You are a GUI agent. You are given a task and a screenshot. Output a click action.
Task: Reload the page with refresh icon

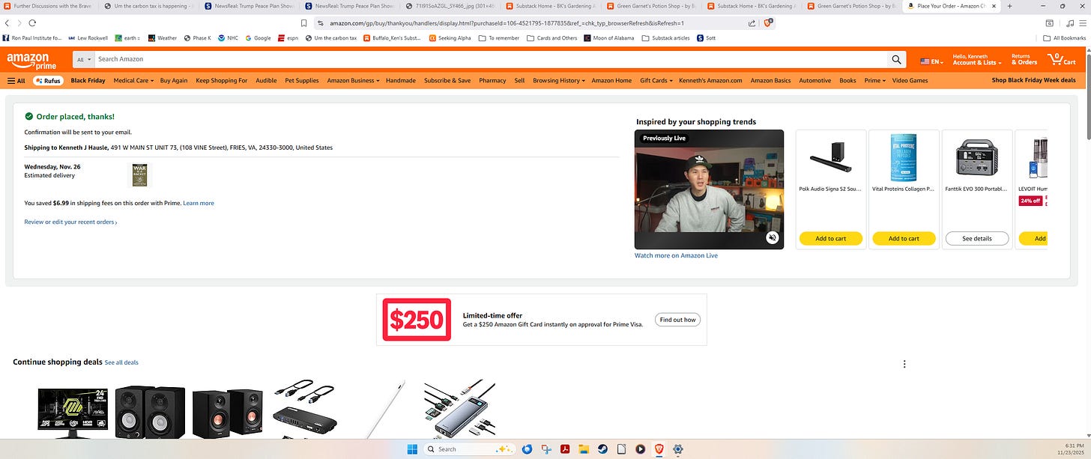pyautogui.click(x=32, y=23)
